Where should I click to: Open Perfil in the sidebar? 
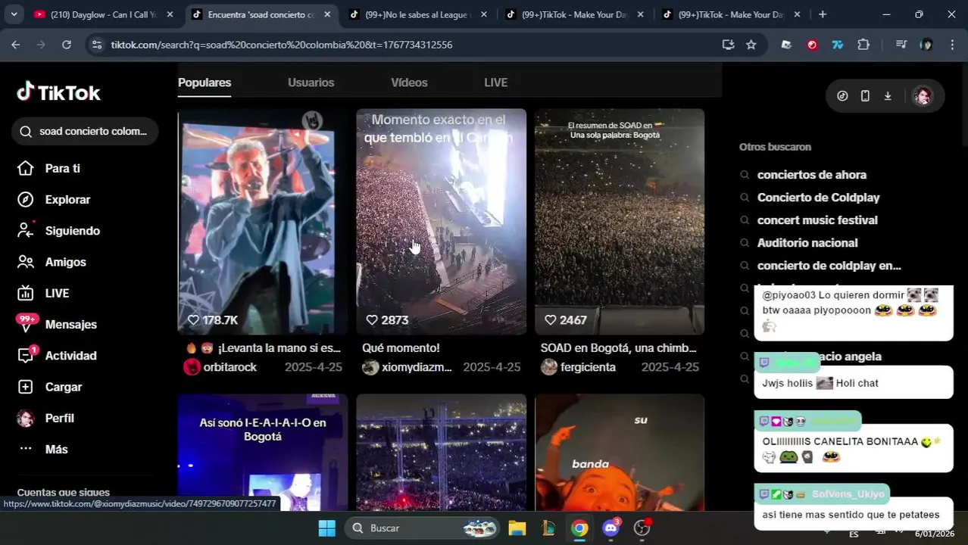tap(59, 418)
